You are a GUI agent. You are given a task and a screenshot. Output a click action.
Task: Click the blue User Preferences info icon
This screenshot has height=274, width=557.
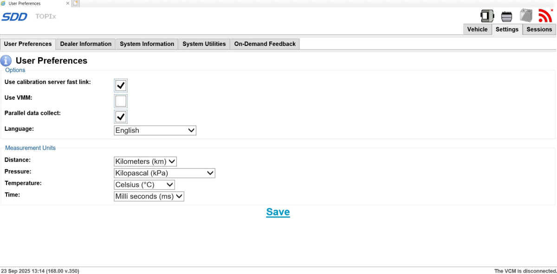tap(6, 61)
